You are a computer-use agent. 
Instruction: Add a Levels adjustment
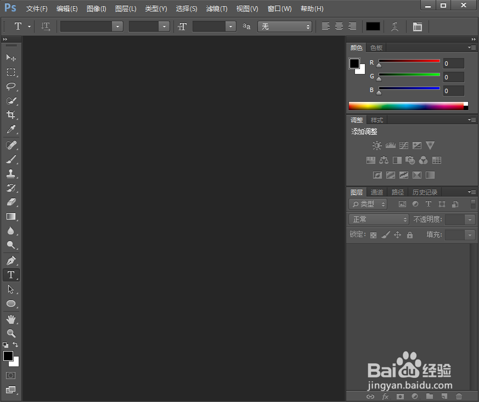(391, 146)
